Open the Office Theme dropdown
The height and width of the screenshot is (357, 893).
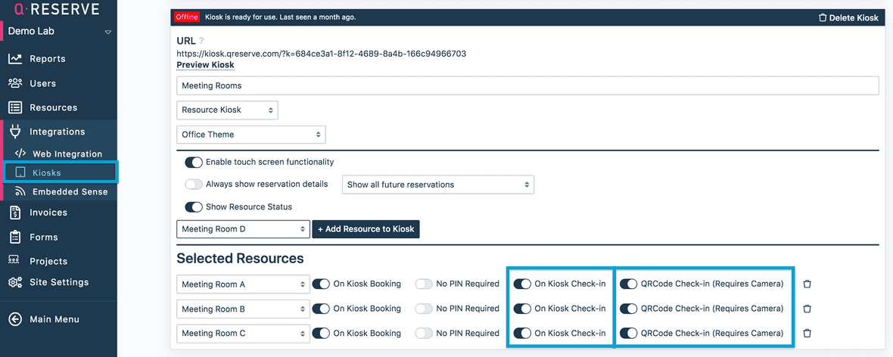[250, 135]
